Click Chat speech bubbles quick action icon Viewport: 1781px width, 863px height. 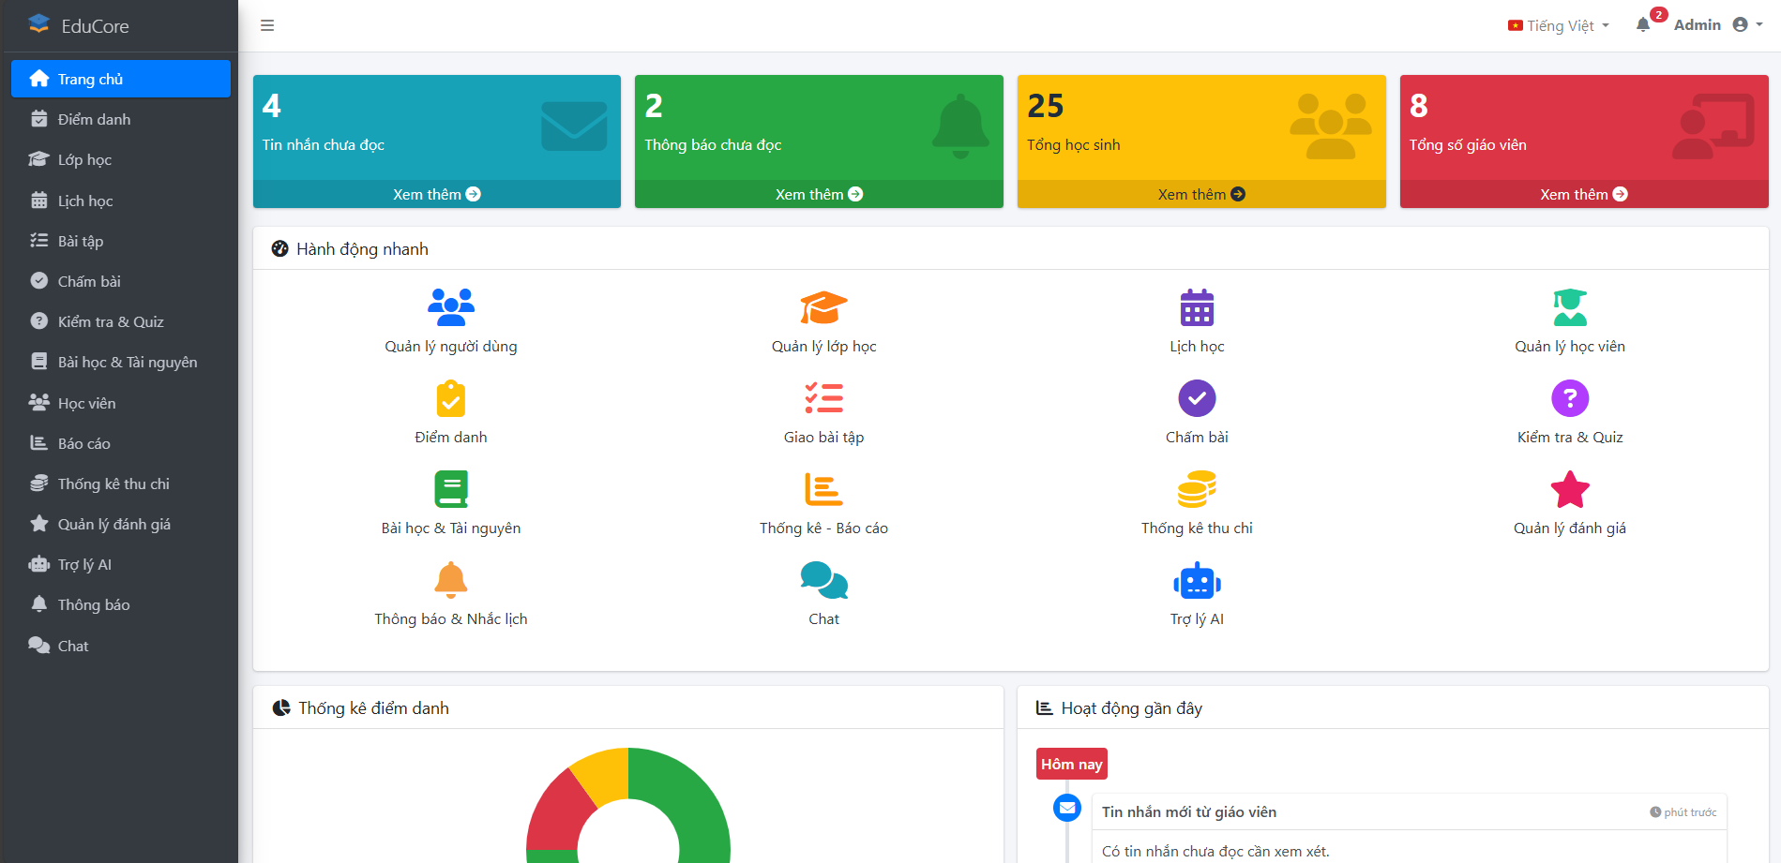[x=823, y=580]
